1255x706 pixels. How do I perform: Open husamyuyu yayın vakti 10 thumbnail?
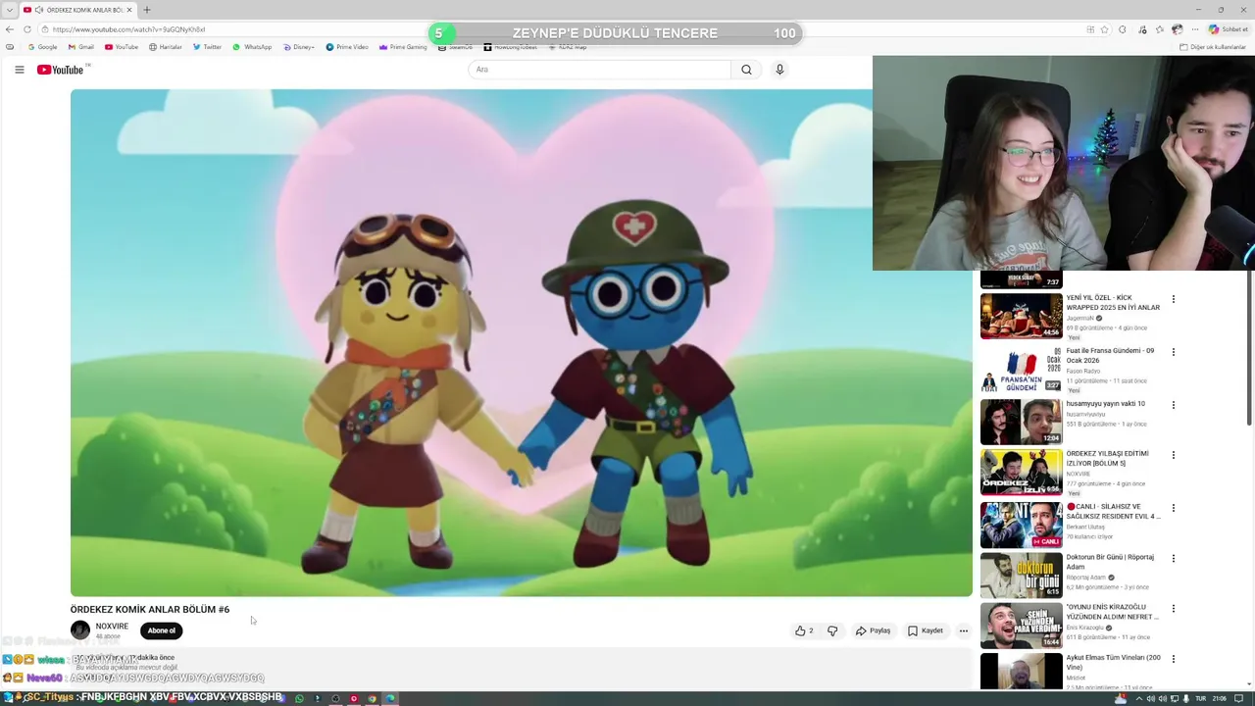pos(1021,422)
